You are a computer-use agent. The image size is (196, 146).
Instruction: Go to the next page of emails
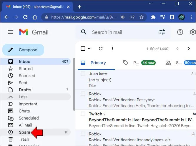coord(189,49)
